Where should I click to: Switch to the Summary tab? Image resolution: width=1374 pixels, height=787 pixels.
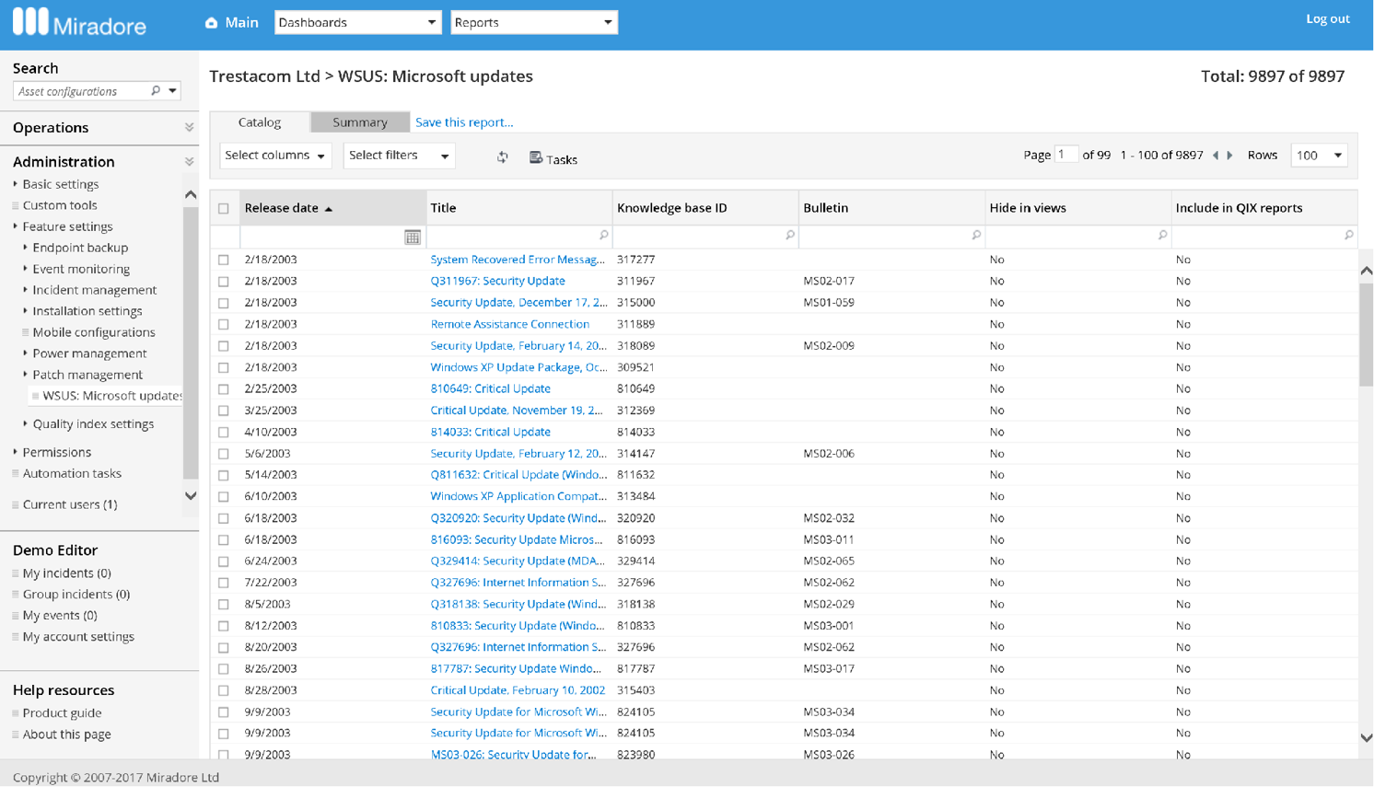(360, 122)
